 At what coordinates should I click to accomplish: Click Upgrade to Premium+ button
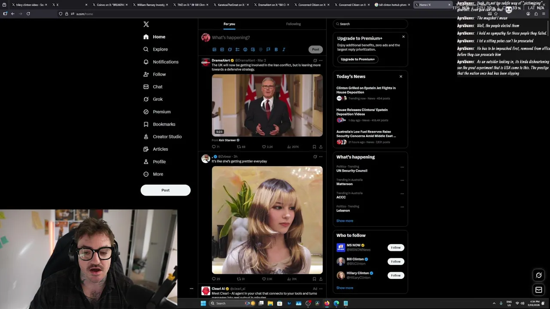coord(357,59)
